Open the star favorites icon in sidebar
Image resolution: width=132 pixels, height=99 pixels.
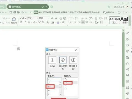click(x=127, y=63)
